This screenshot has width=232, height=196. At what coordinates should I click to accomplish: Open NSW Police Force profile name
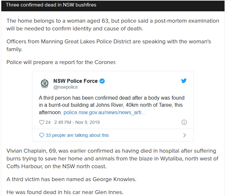[75, 81]
